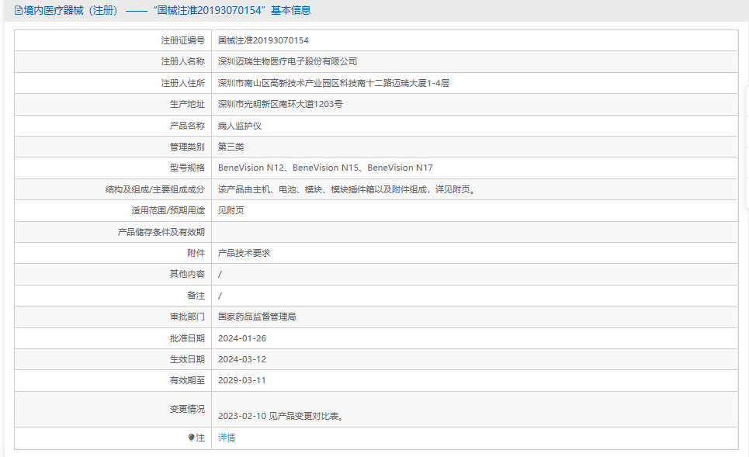Screen dimensions: 749x457
Task: Select the model text BeneVision N12、N15、N17
Action: pyautogui.click(x=325, y=168)
